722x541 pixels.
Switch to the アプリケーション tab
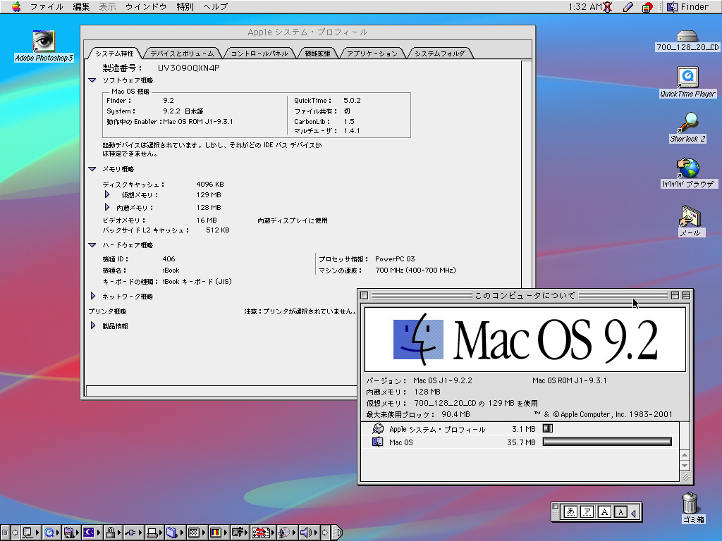[372, 54]
